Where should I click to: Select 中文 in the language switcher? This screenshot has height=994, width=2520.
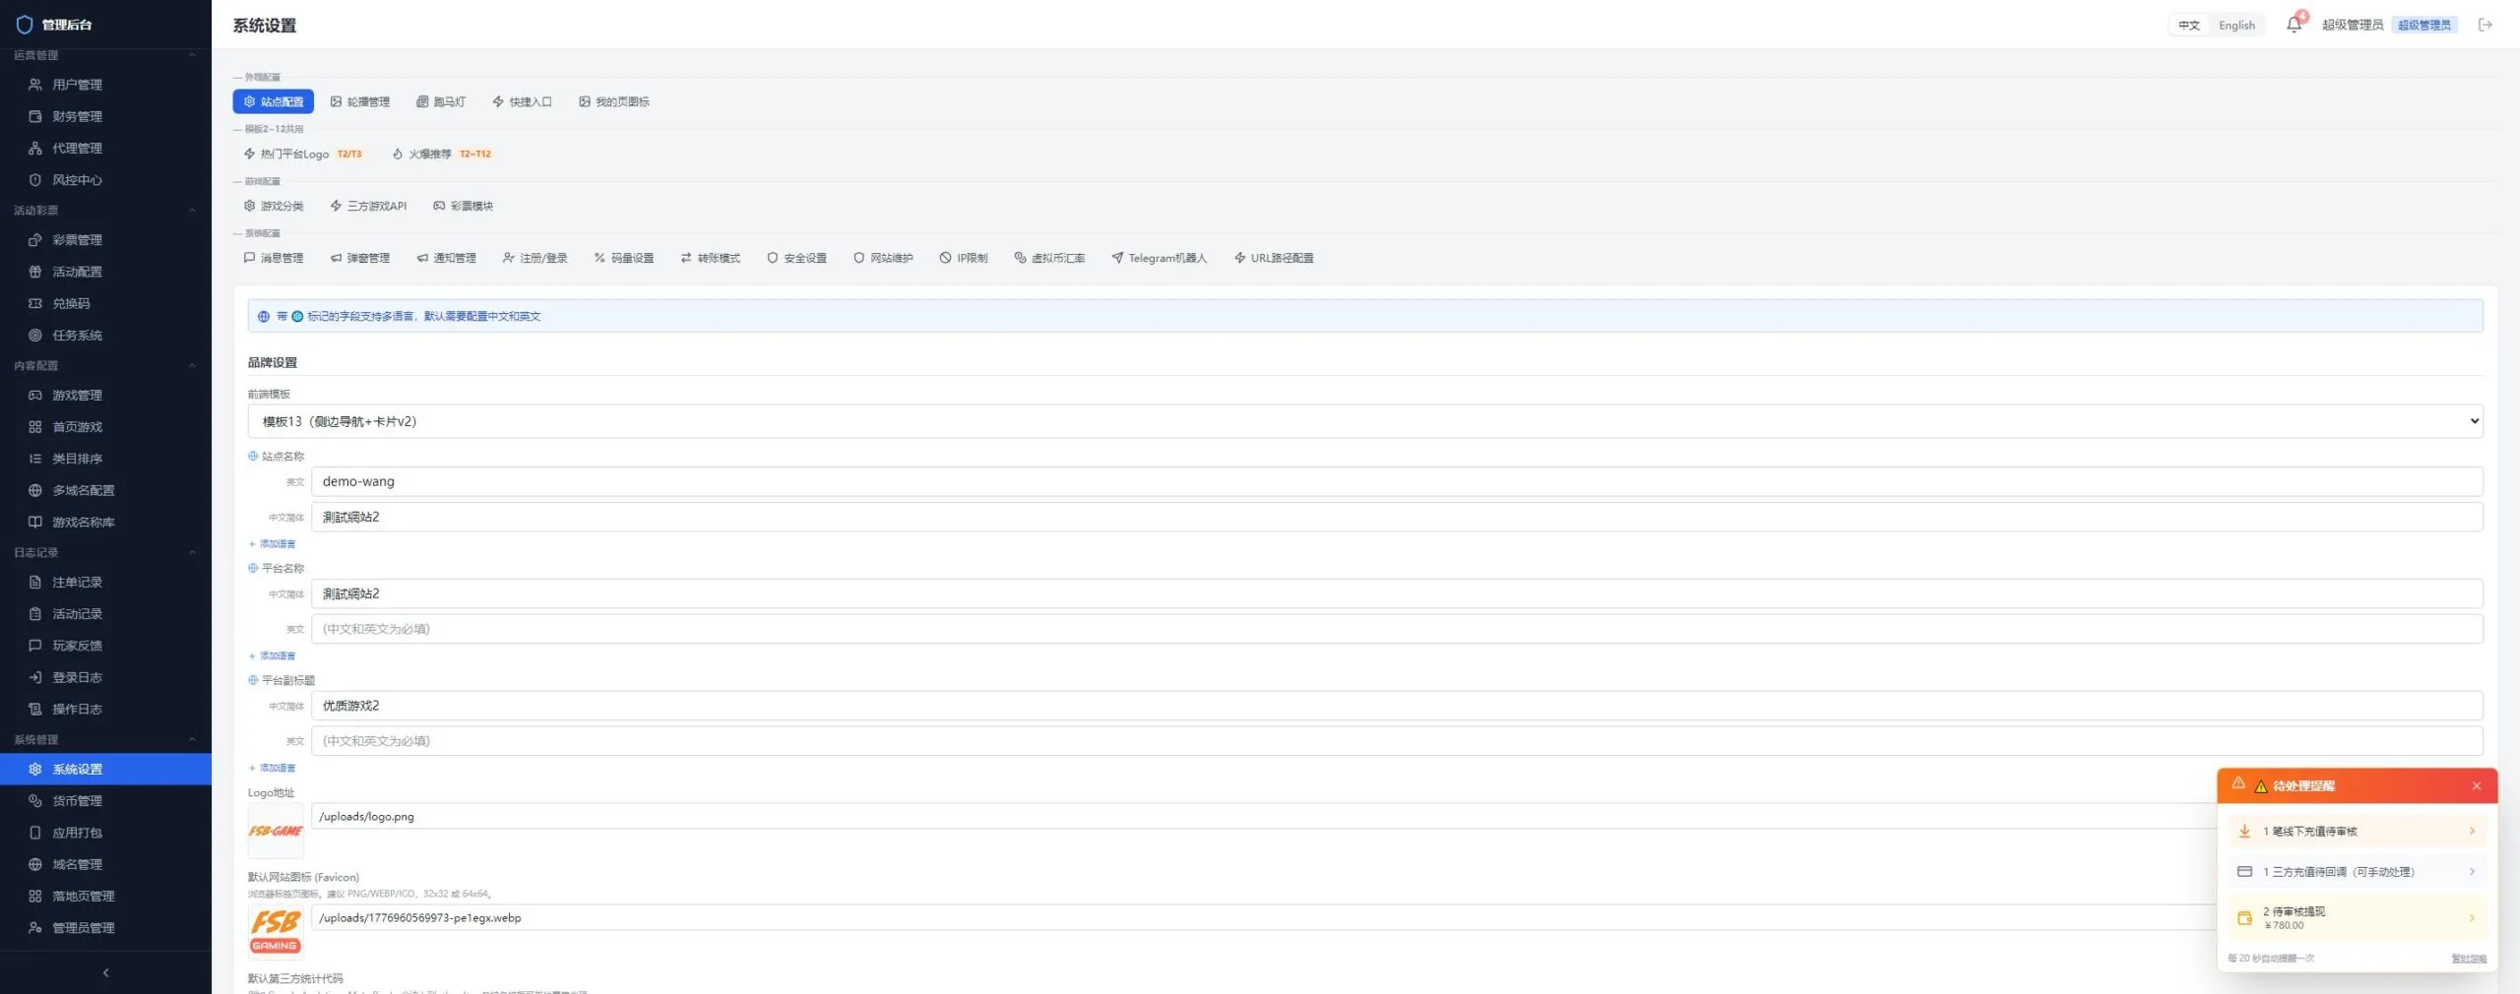pos(2188,26)
